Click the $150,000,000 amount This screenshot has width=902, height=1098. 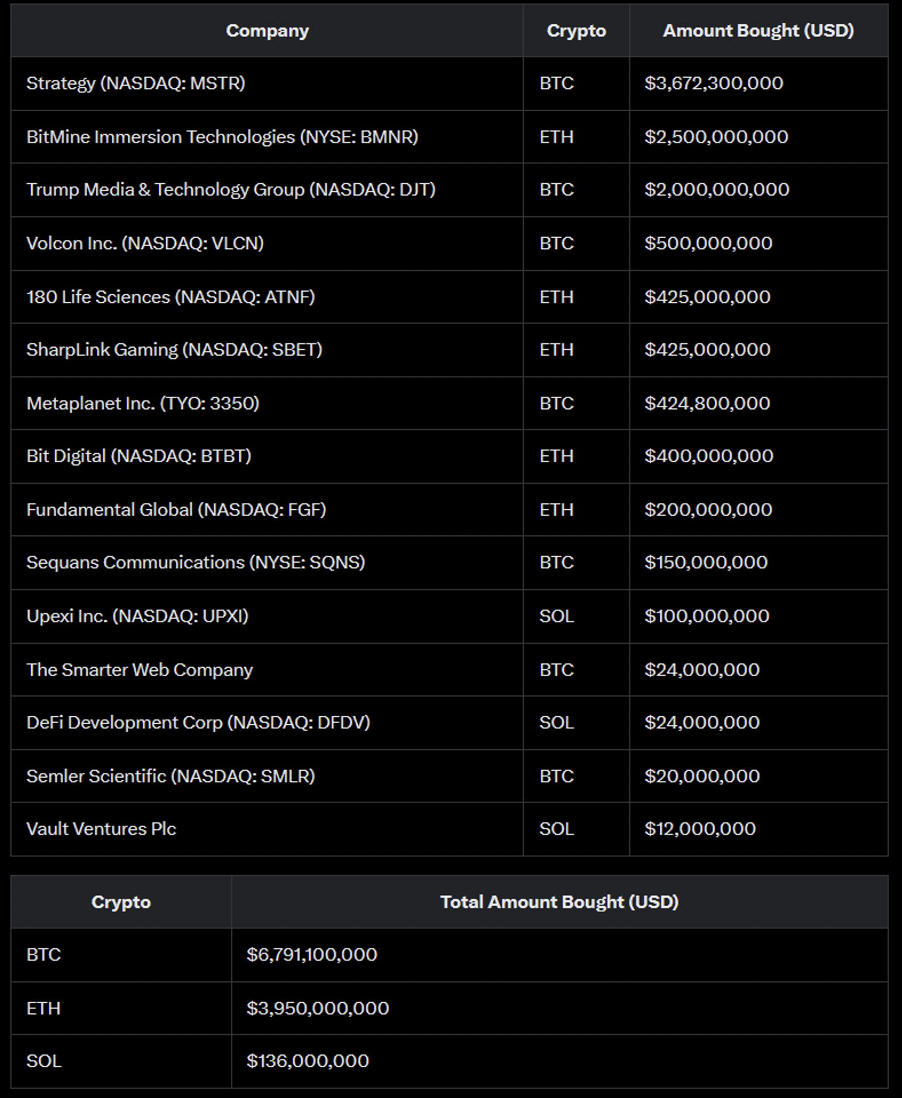click(706, 562)
